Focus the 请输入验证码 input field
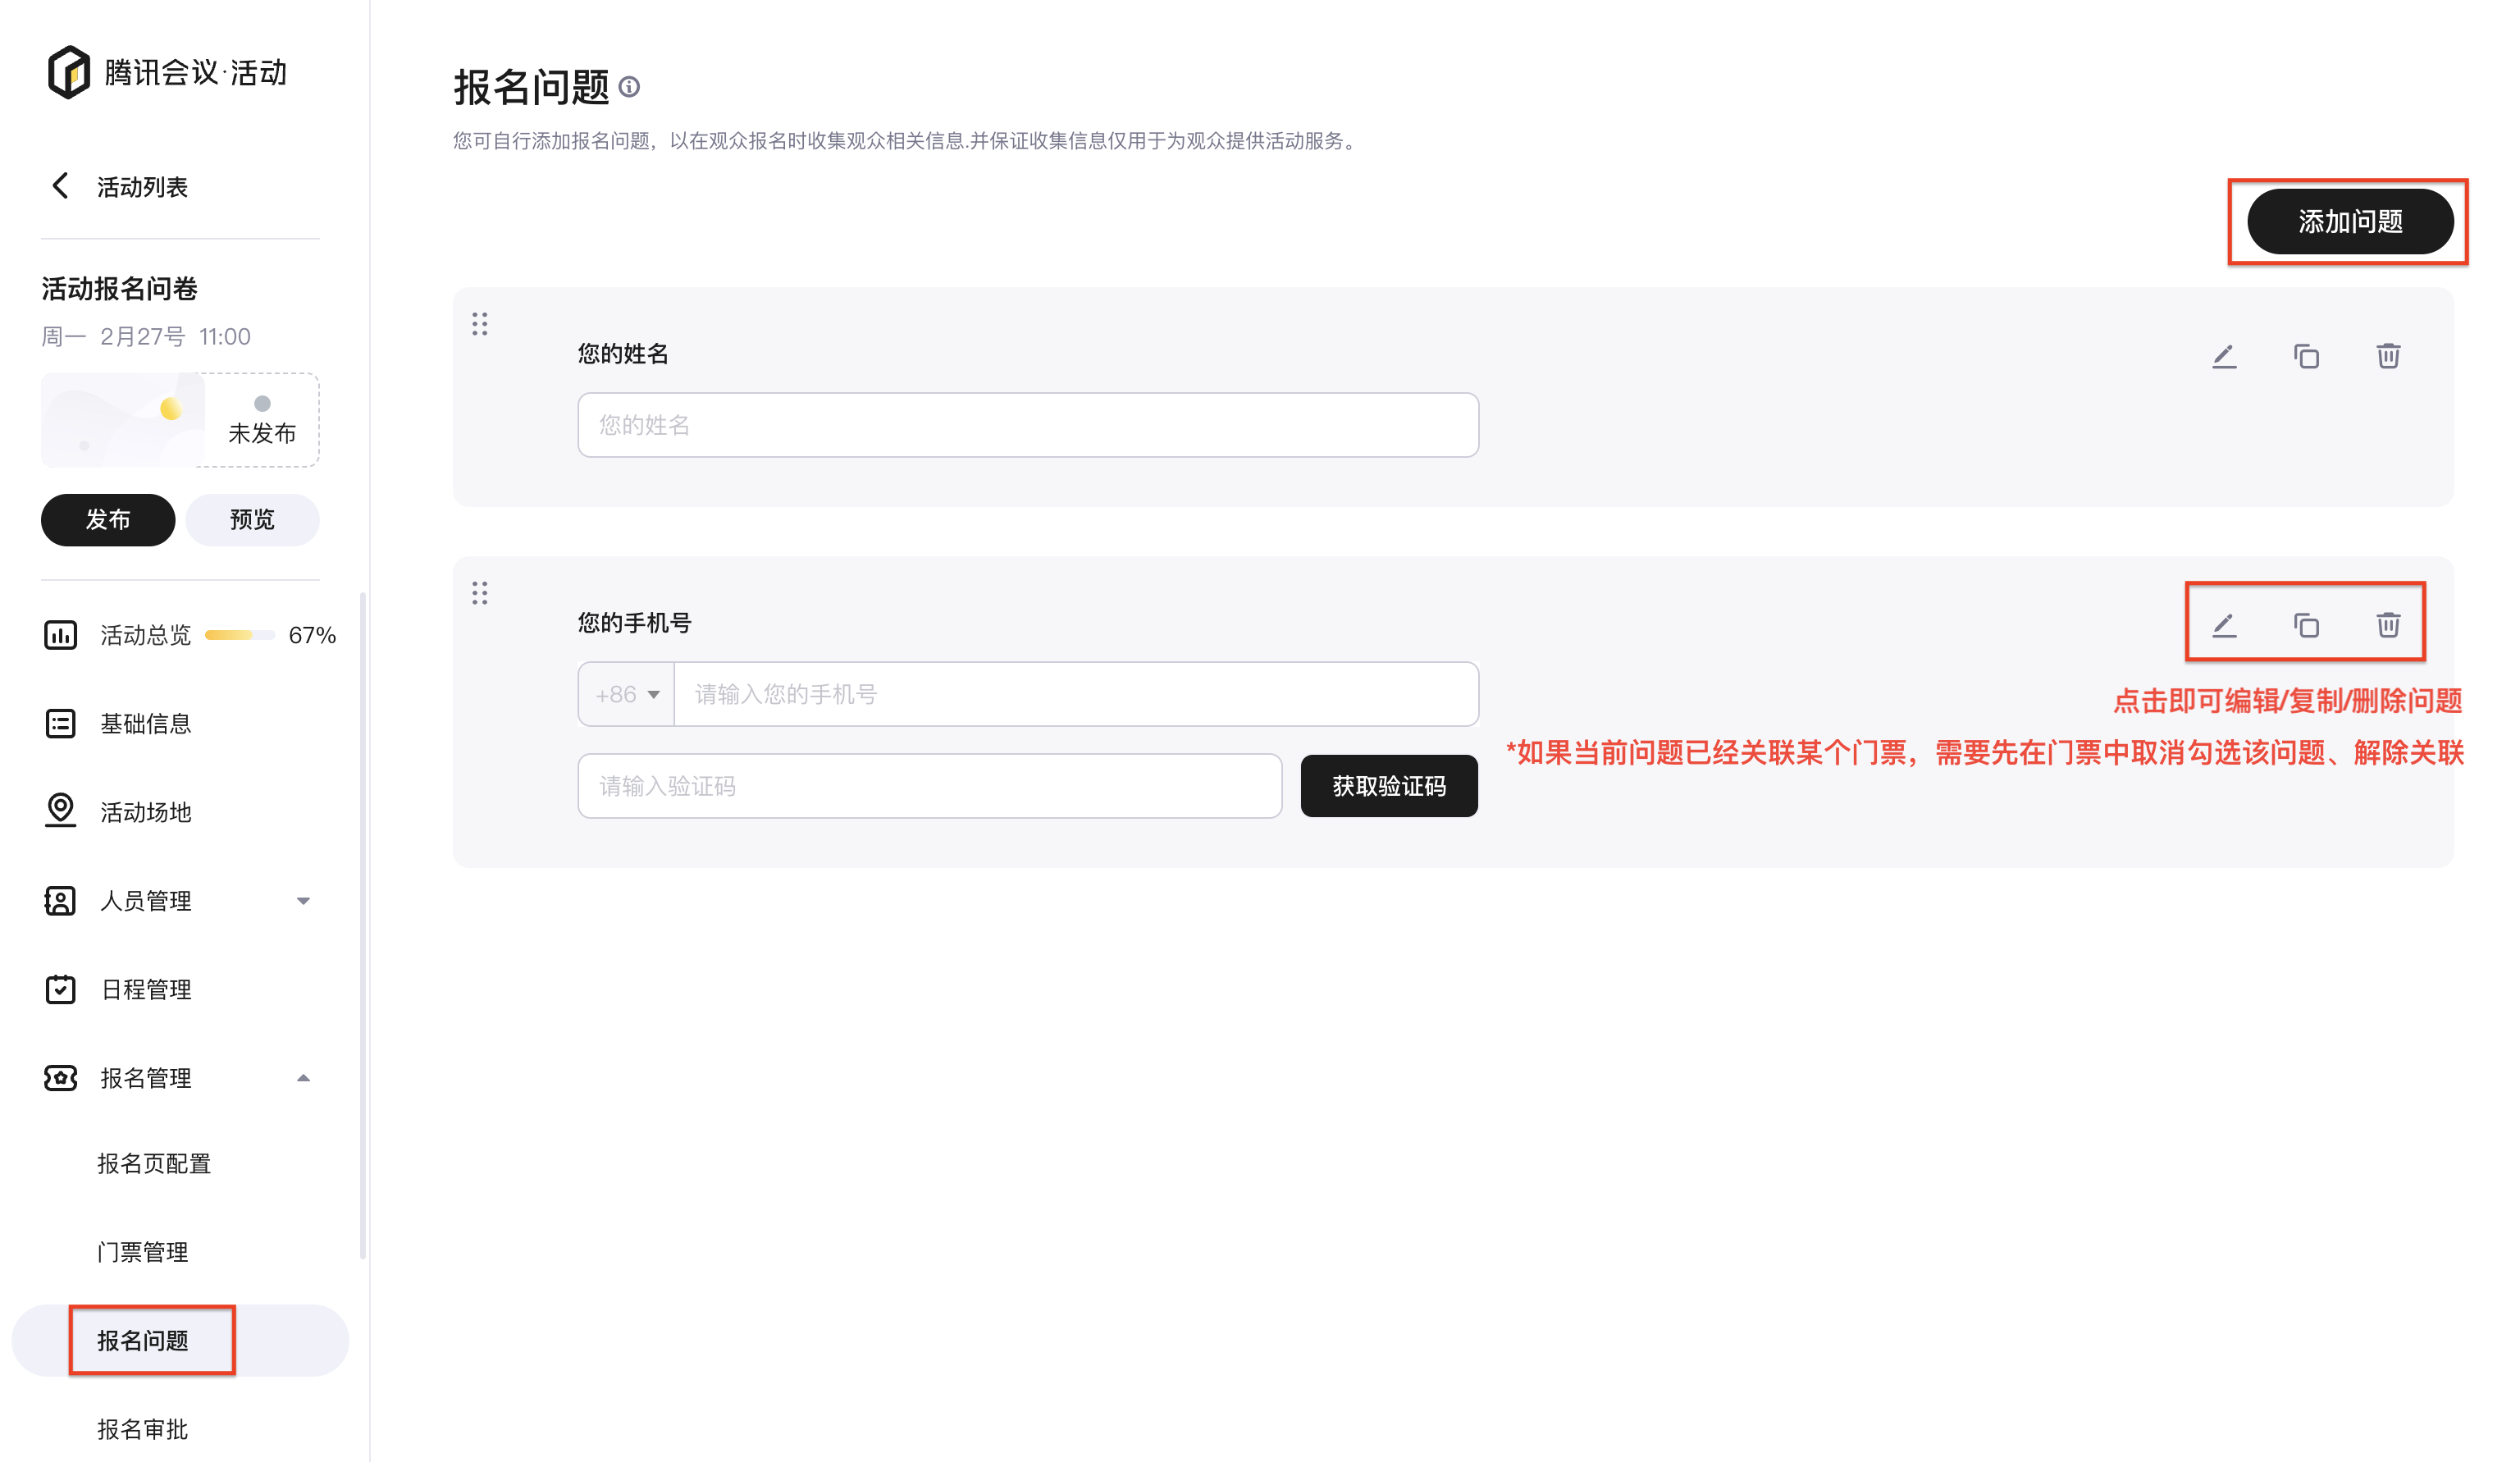 pos(930,786)
